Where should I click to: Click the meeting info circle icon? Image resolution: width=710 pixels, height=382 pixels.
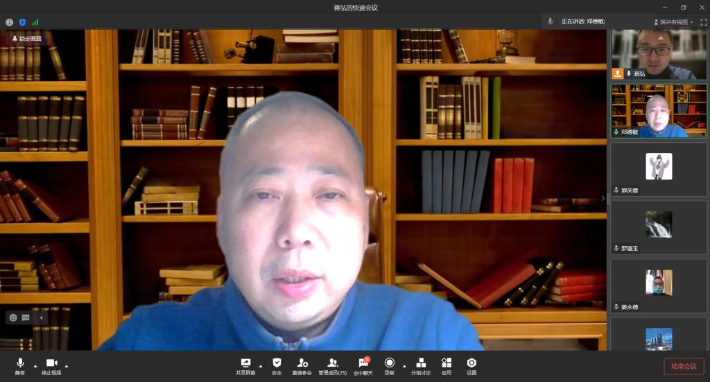click(x=10, y=22)
